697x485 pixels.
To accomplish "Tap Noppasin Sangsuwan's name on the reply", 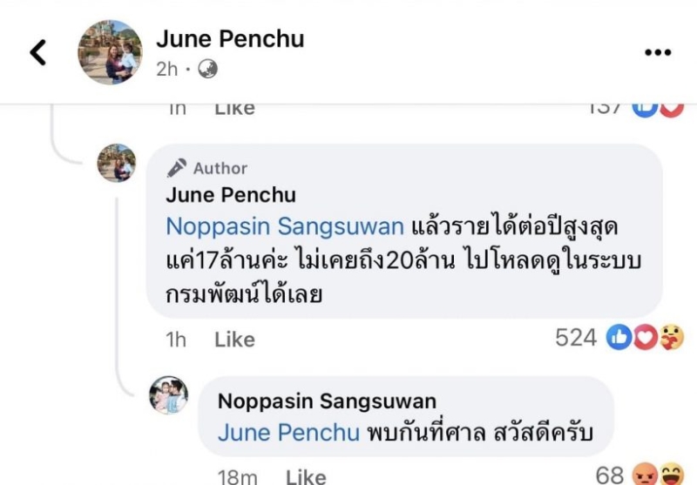I will (327, 401).
